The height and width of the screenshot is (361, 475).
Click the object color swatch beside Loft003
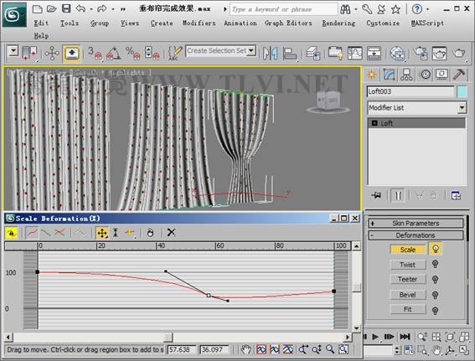tap(462, 91)
